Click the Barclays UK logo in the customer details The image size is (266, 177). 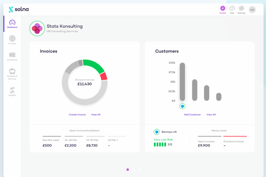tap(157, 132)
